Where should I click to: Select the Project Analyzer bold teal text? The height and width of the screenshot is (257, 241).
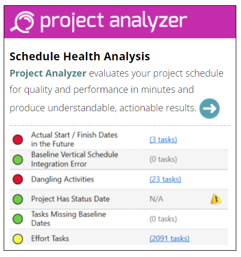48,73
